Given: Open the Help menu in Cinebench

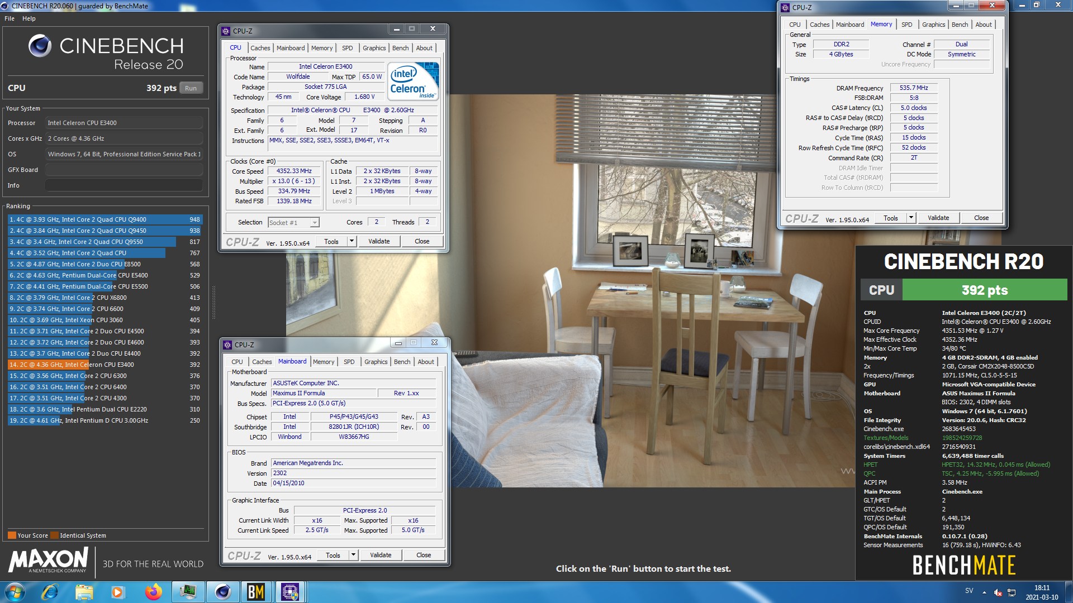Looking at the screenshot, I should (29, 18).
